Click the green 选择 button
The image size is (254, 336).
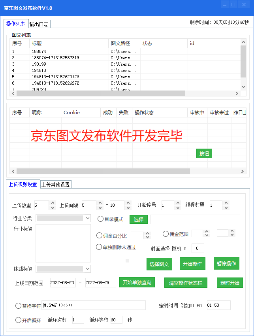click(x=139, y=219)
